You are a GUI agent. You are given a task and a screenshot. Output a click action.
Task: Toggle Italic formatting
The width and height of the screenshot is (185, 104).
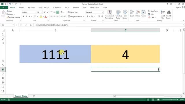pyautogui.click(x=26, y=16)
